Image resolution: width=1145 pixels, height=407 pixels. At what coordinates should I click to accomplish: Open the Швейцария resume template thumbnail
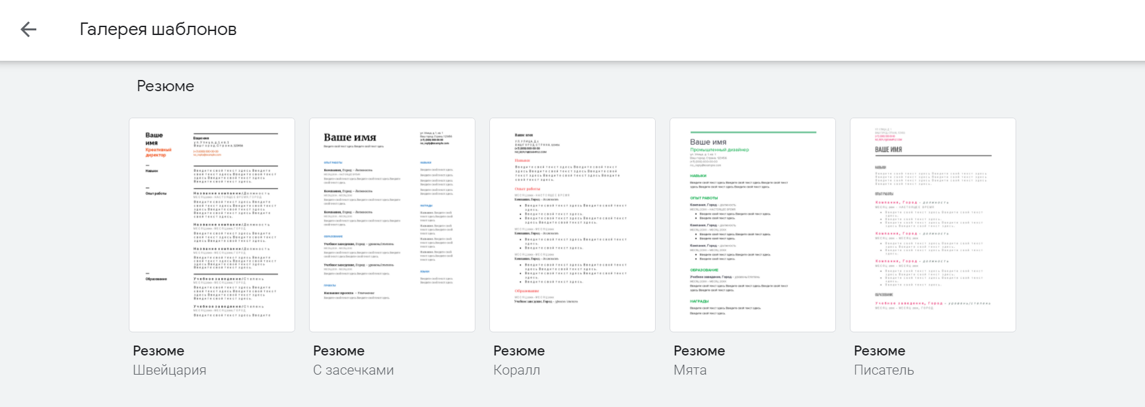[x=212, y=225]
